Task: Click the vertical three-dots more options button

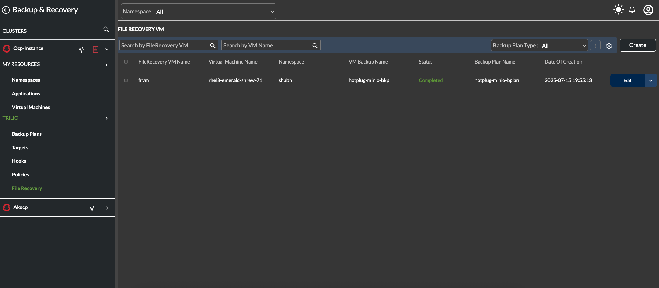Action: click(595, 46)
